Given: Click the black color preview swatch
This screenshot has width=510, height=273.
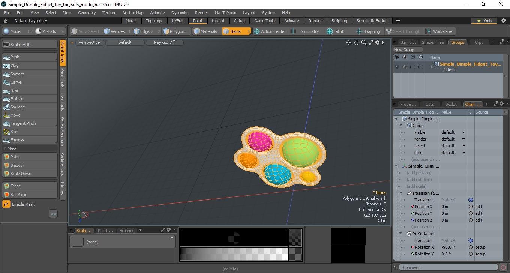Looking at the screenshot, I should (234, 238).
